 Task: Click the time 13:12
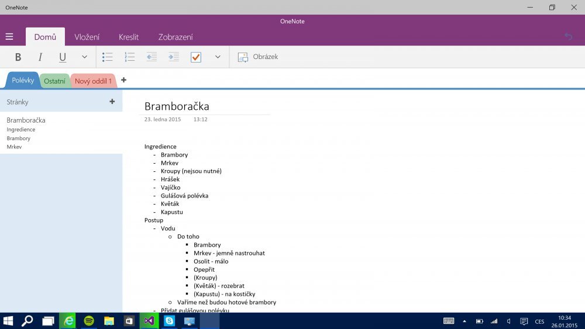click(x=200, y=119)
